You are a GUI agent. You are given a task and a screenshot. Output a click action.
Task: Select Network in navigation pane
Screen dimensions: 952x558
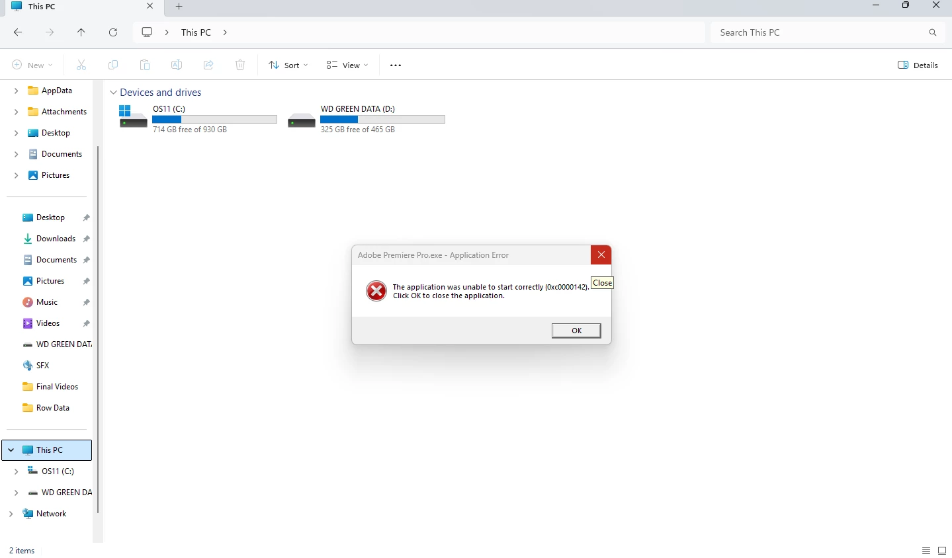point(51,514)
